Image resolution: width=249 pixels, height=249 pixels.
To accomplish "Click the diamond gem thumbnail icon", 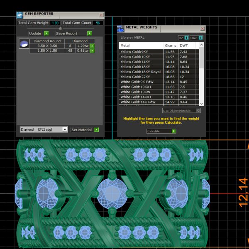I will (24, 44).
